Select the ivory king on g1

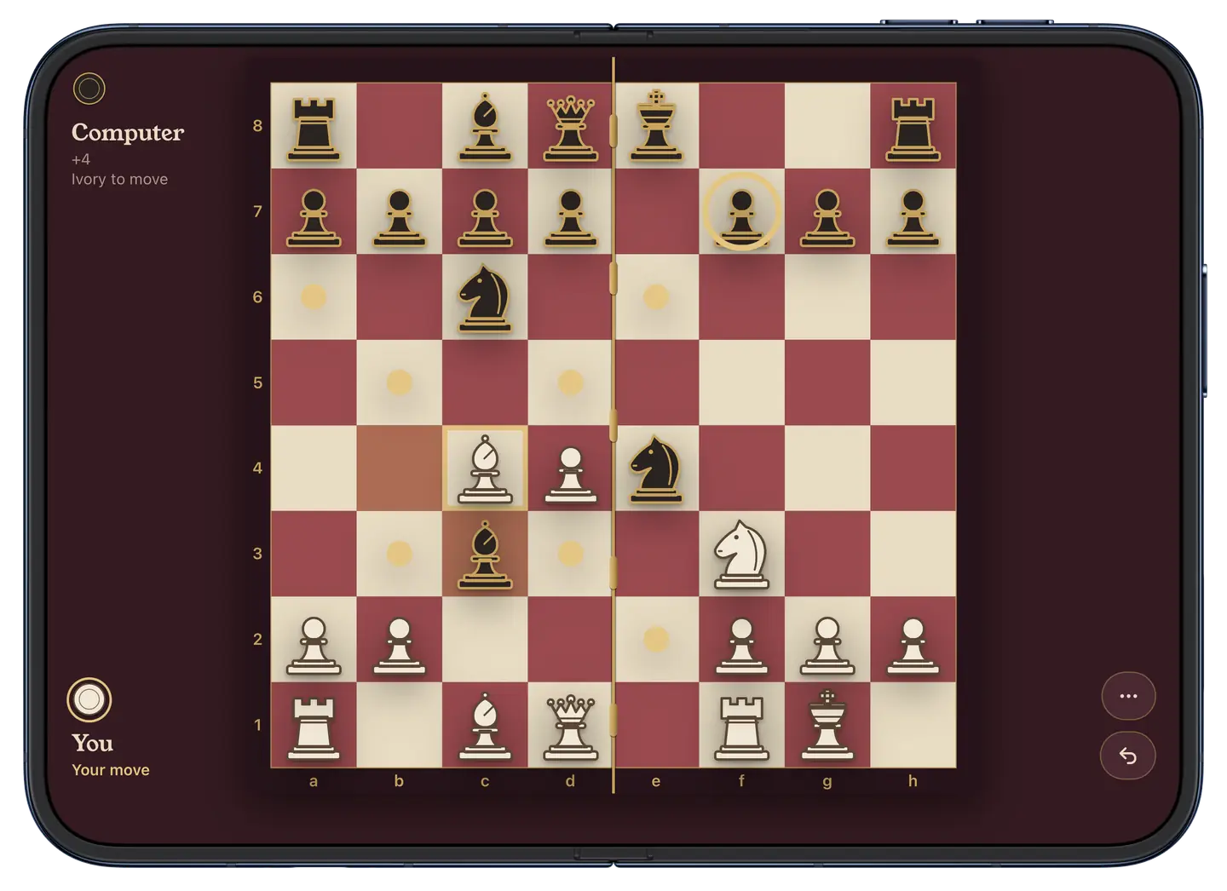827,725
